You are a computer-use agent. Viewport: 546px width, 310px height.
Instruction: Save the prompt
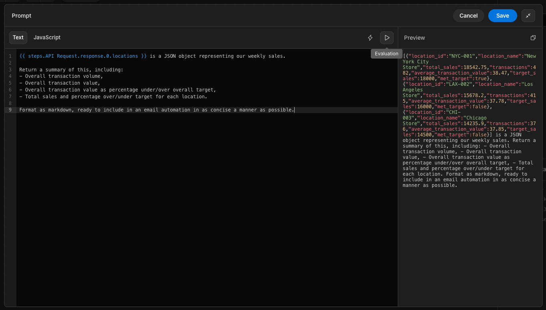[503, 16]
